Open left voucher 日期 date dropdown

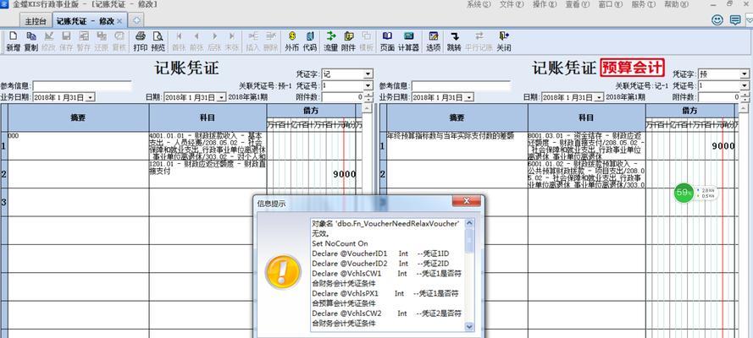221,97
